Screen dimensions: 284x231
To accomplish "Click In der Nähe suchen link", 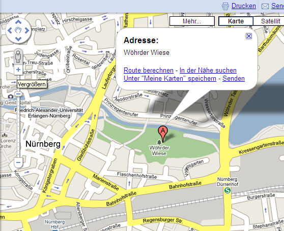I will click(x=208, y=70).
